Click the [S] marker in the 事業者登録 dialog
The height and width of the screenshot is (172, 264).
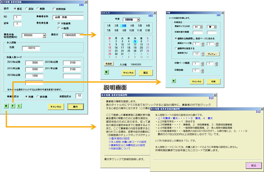81,5
